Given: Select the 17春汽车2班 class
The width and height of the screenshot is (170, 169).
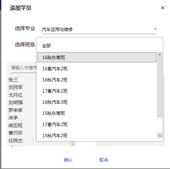Looking at the screenshot, I should pos(97,124).
